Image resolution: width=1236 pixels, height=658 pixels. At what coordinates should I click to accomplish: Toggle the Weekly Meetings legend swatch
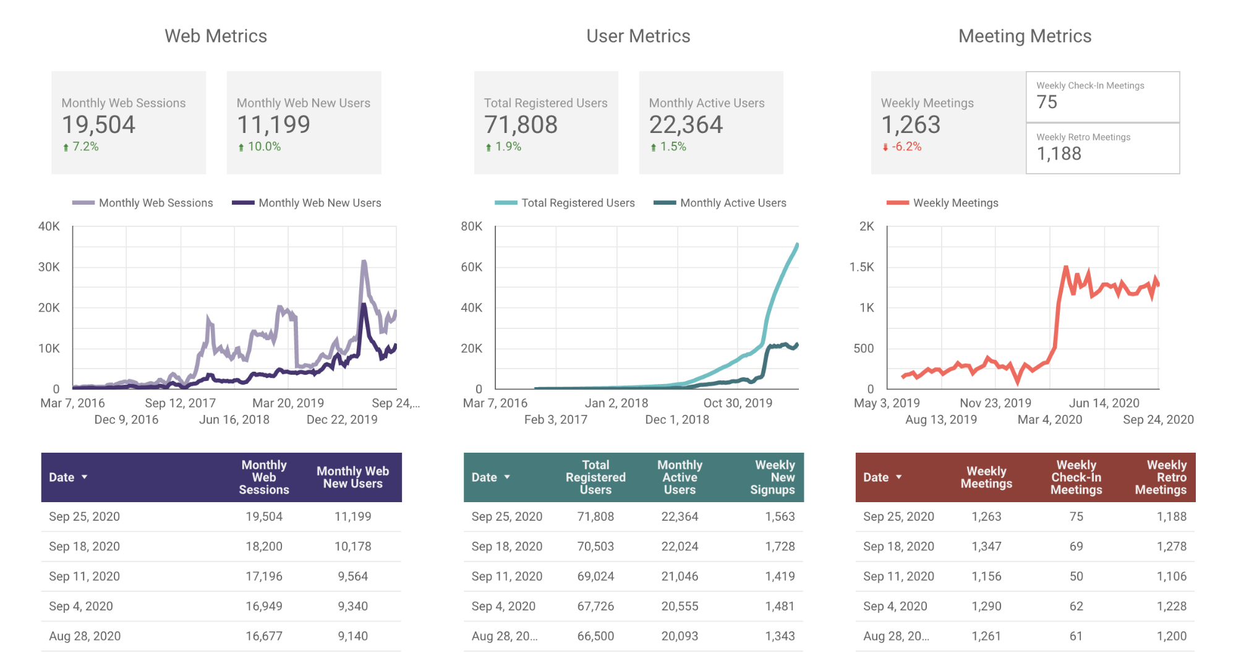[x=898, y=203]
